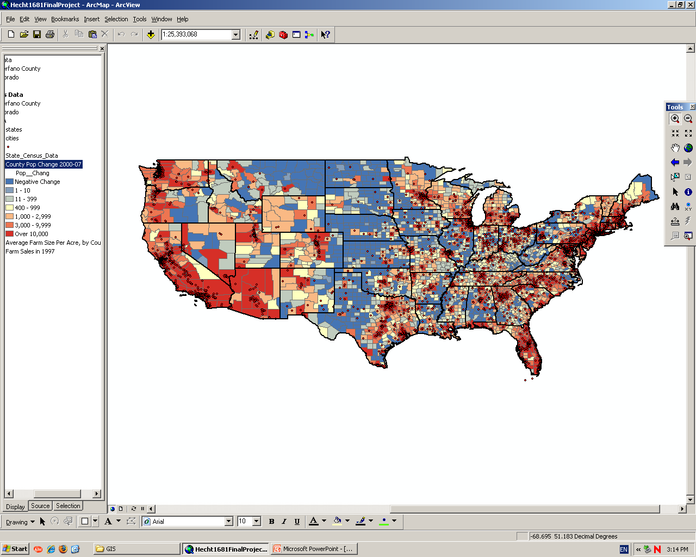
Task: Click the Add Data button
Action: [151, 35]
